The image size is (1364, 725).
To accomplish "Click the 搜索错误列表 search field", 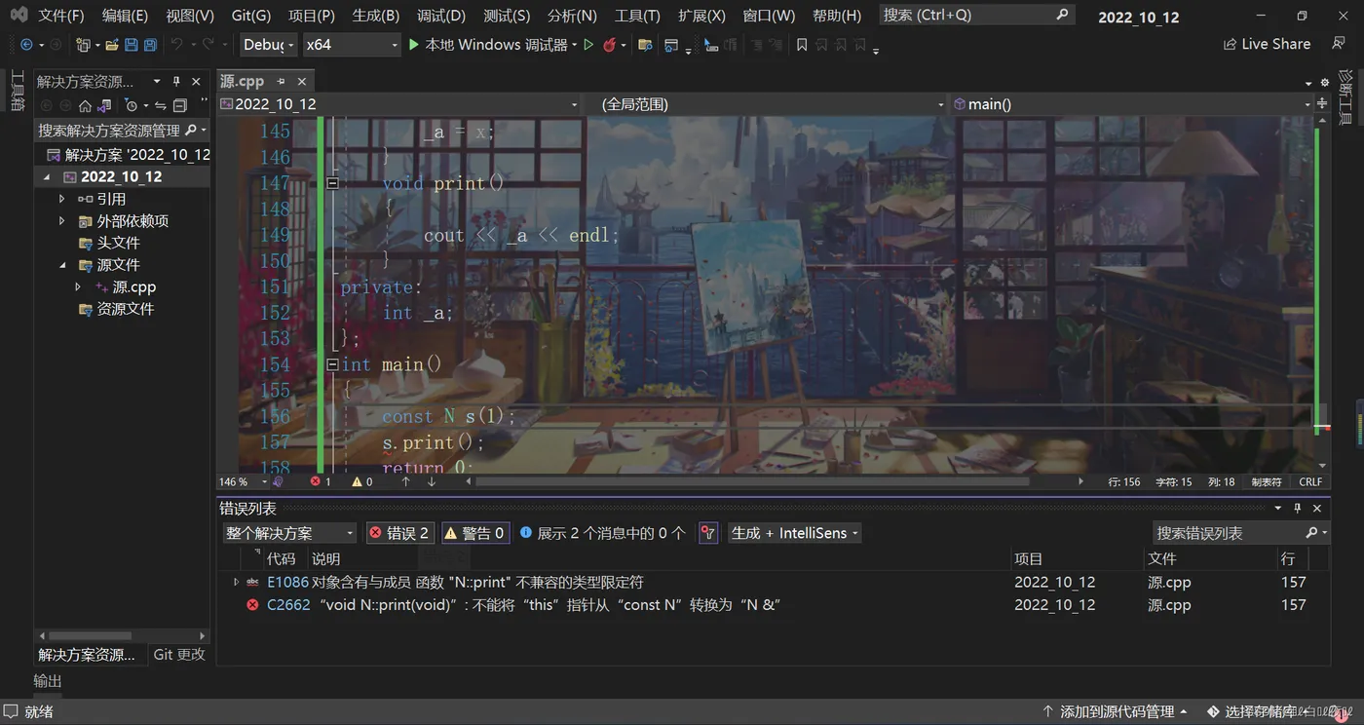I will click(x=1240, y=533).
